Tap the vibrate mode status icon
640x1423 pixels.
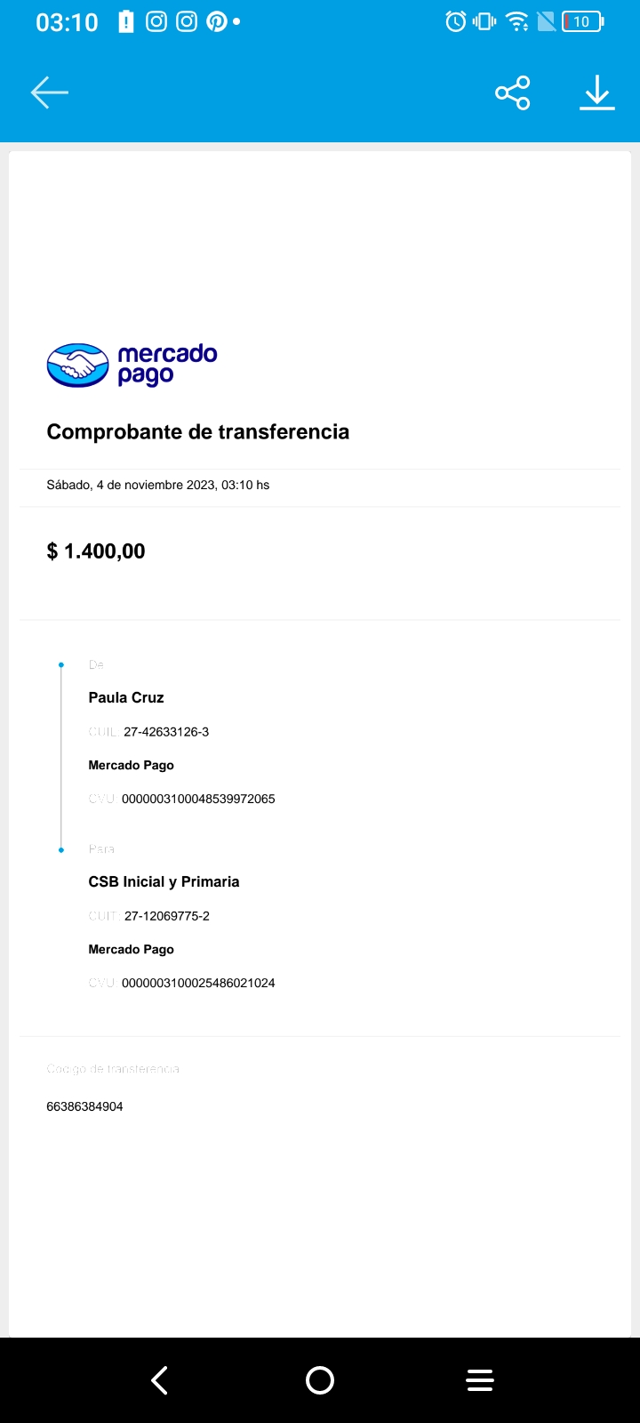(x=484, y=21)
